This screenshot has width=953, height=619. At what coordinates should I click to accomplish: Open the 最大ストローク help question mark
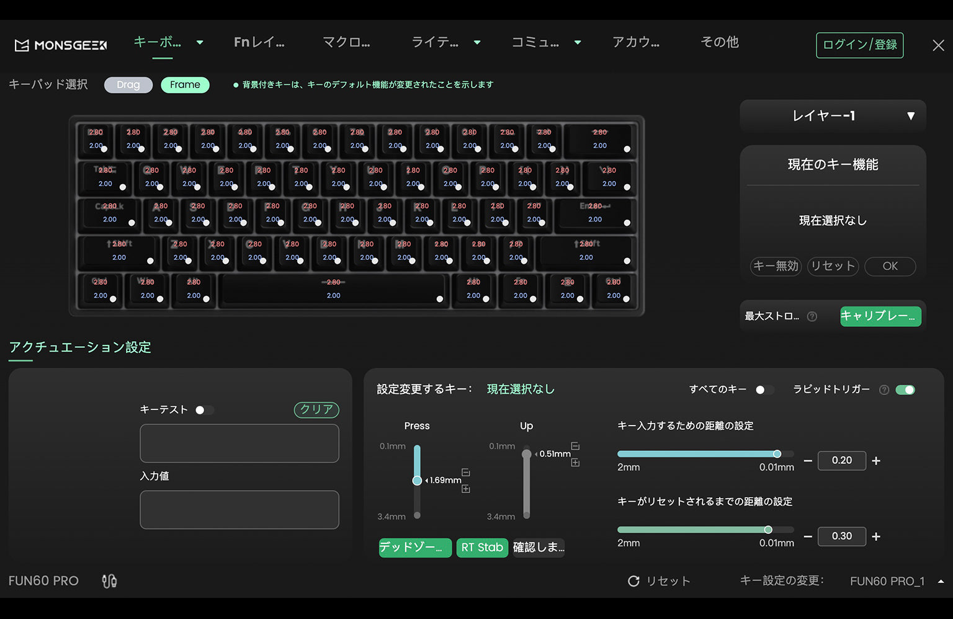coord(812,316)
